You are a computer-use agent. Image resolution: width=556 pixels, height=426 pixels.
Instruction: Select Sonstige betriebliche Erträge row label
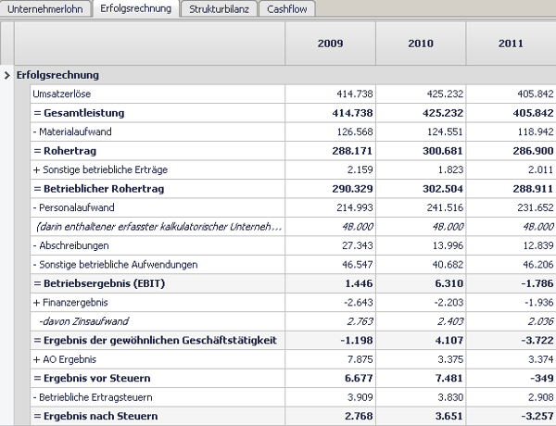100,169
